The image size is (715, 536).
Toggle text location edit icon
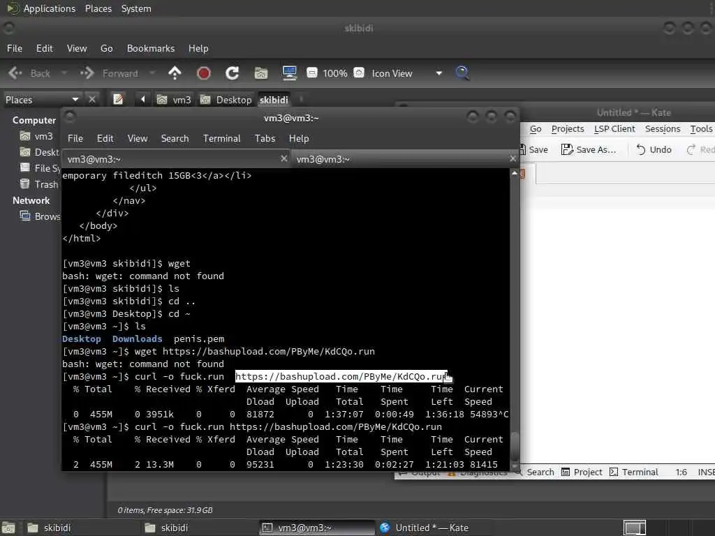(117, 99)
